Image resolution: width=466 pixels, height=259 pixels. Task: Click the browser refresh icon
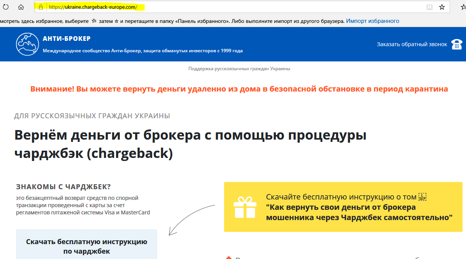click(6, 7)
